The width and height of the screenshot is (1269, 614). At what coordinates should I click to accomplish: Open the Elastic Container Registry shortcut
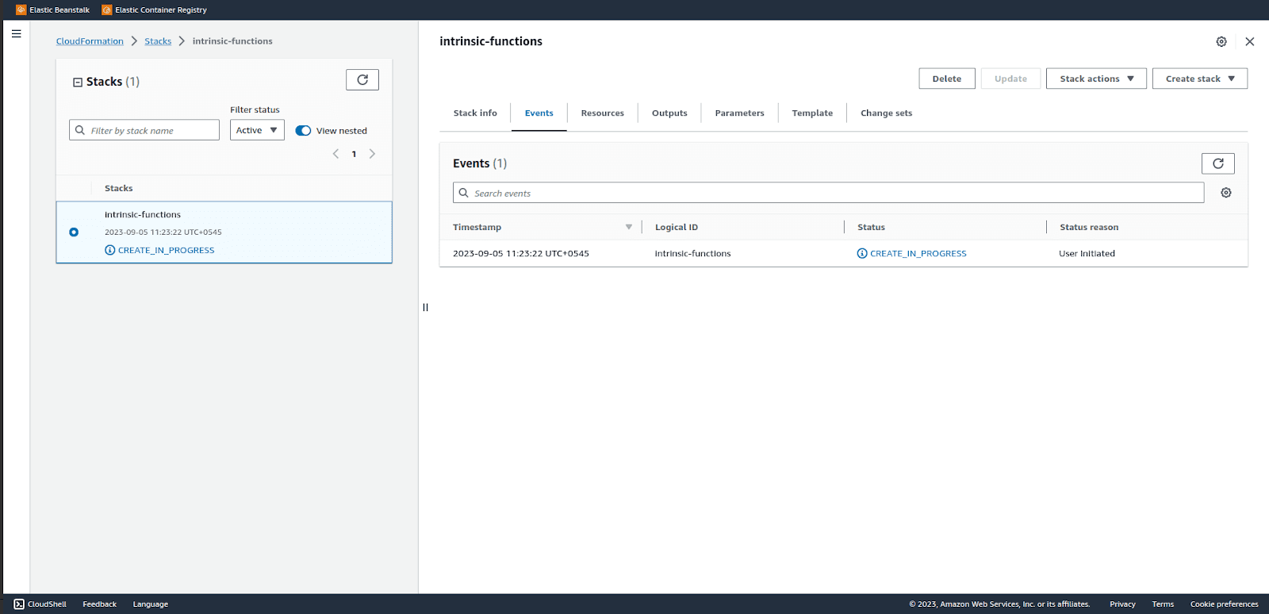pyautogui.click(x=154, y=10)
